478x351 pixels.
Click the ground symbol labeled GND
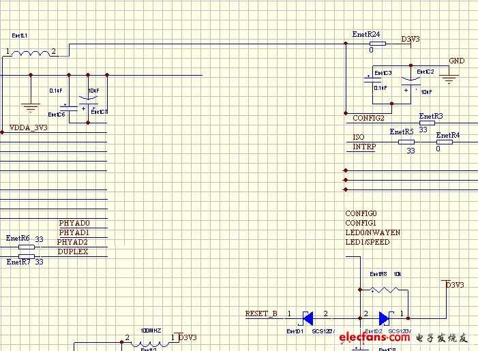(449, 78)
